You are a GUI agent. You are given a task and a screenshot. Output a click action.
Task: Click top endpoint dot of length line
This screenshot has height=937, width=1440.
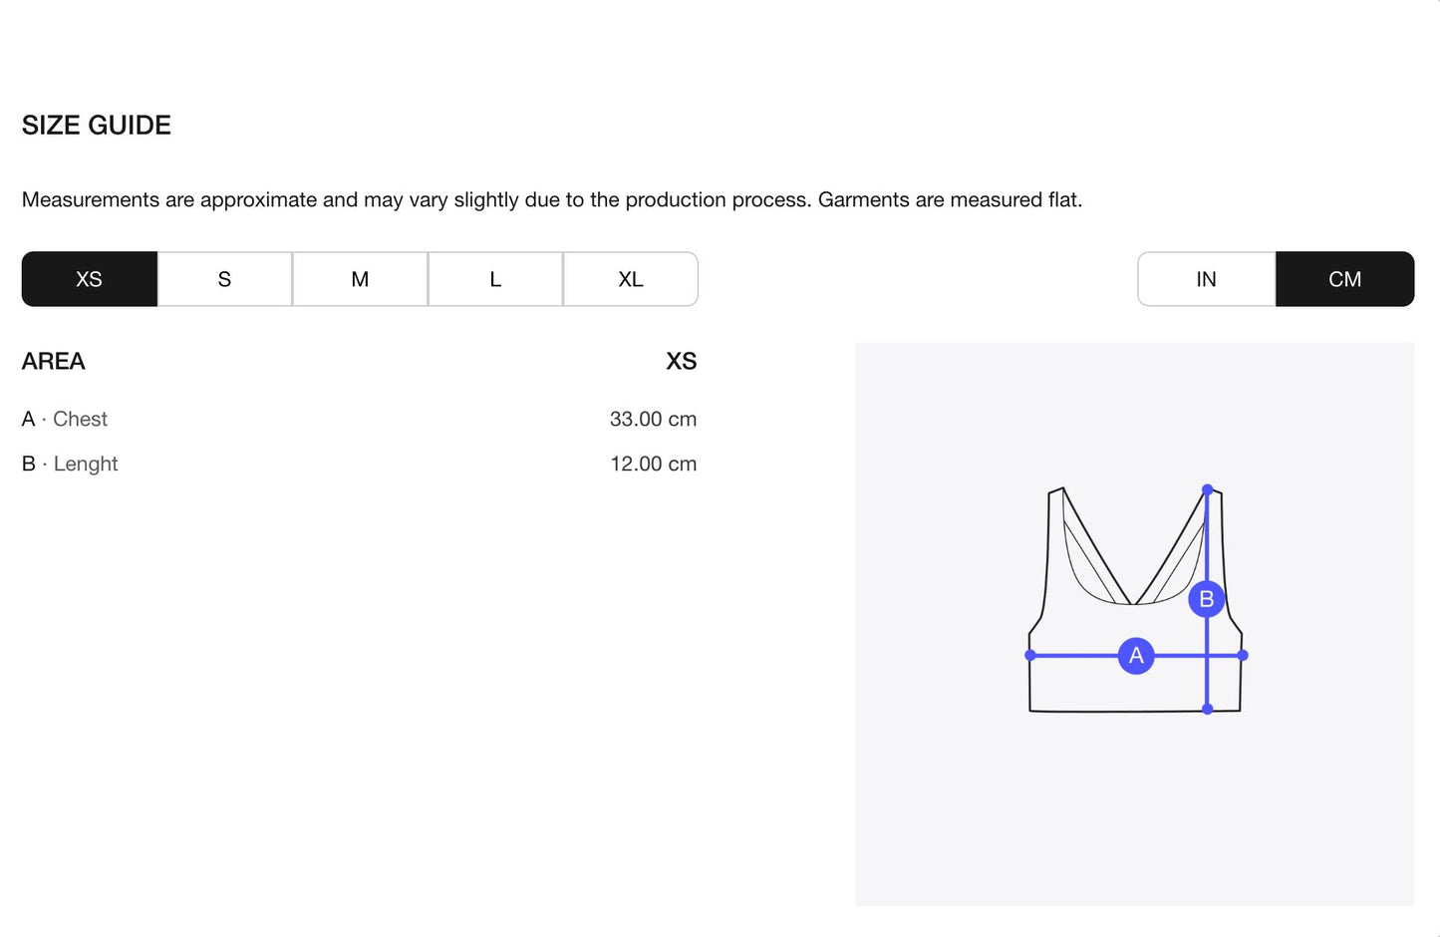coord(1208,489)
